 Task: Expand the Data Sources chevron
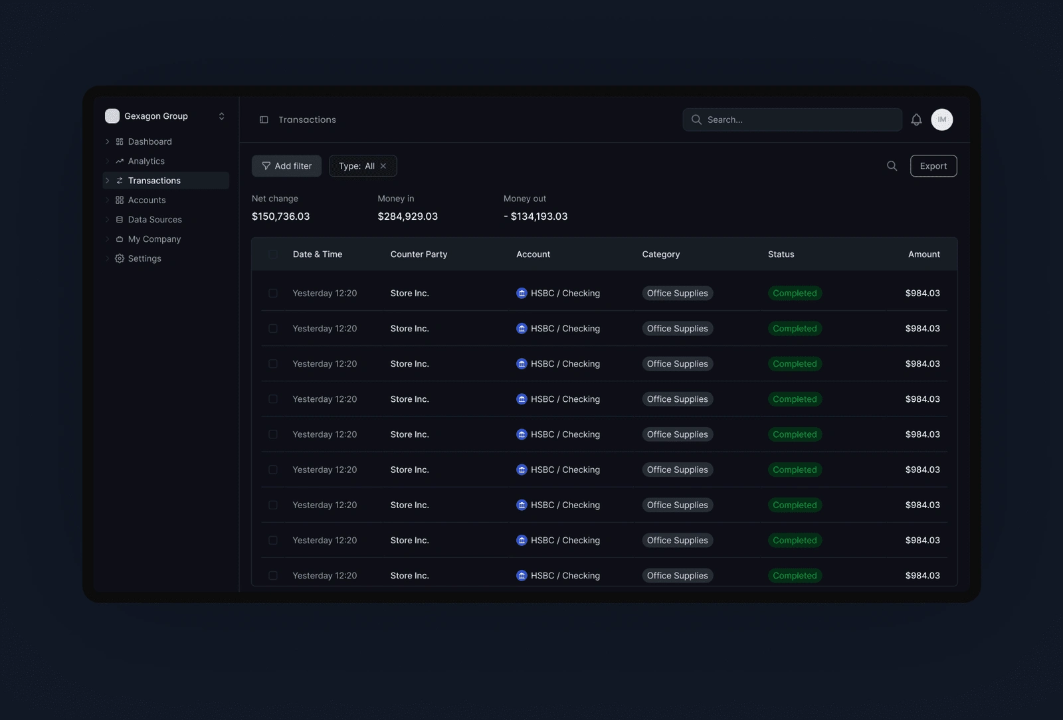point(108,219)
